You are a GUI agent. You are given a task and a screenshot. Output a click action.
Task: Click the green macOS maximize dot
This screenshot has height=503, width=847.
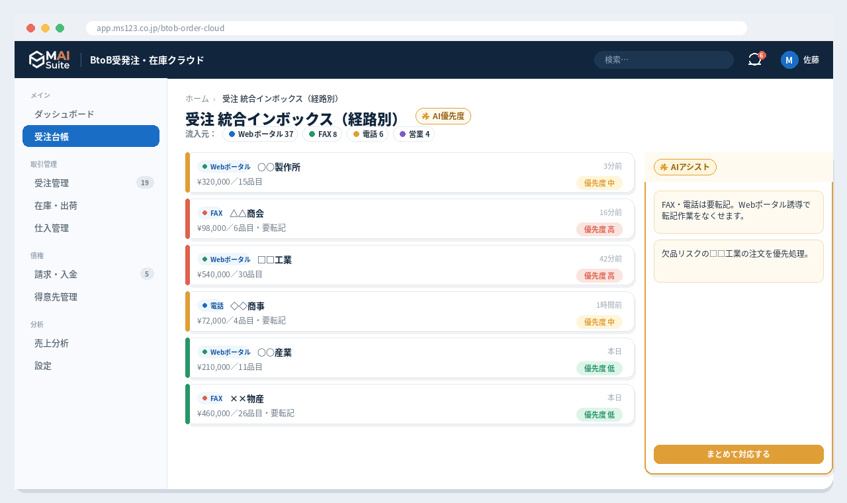coord(60,28)
